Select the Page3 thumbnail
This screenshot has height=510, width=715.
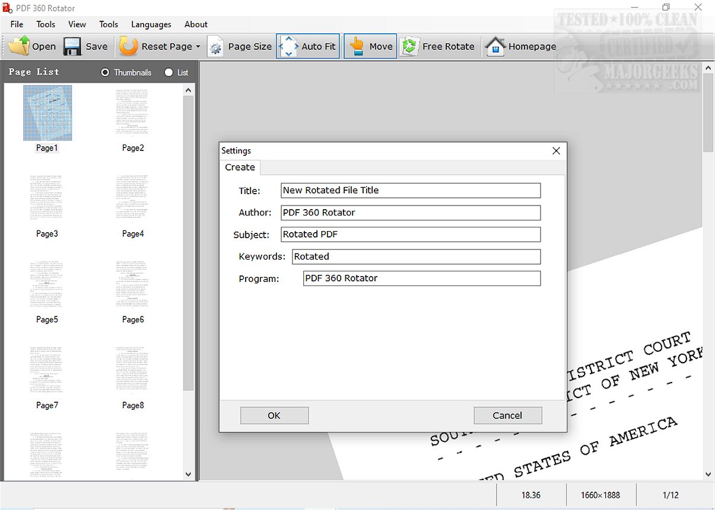point(47,199)
